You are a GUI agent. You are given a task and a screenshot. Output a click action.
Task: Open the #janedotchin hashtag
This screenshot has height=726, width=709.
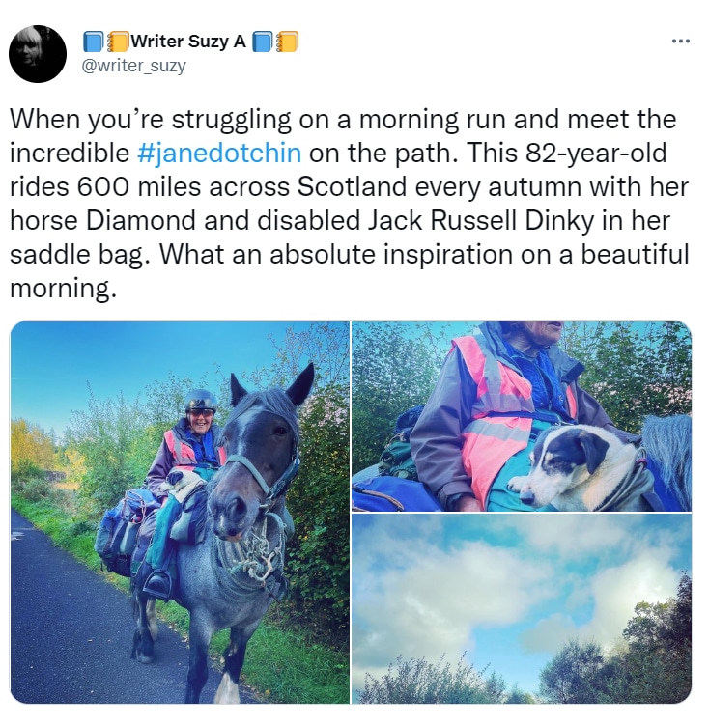(219, 153)
